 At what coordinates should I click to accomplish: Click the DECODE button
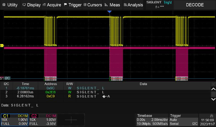[x=195, y=5]
